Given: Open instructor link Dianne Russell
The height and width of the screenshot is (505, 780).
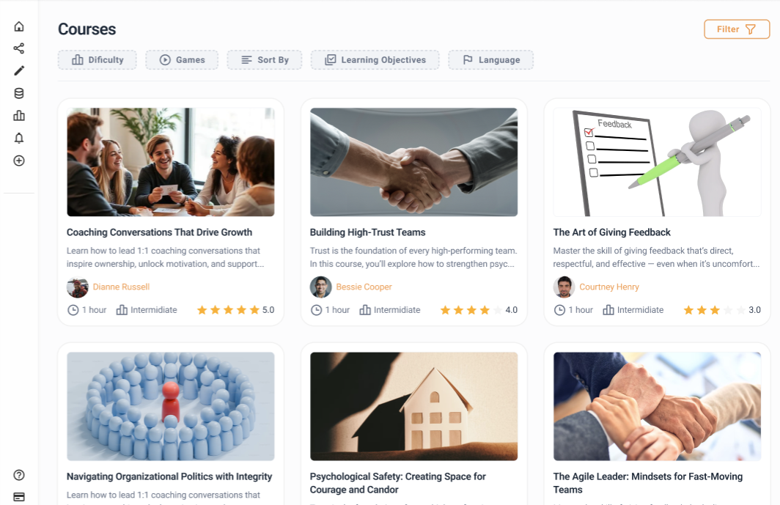Looking at the screenshot, I should coord(121,287).
